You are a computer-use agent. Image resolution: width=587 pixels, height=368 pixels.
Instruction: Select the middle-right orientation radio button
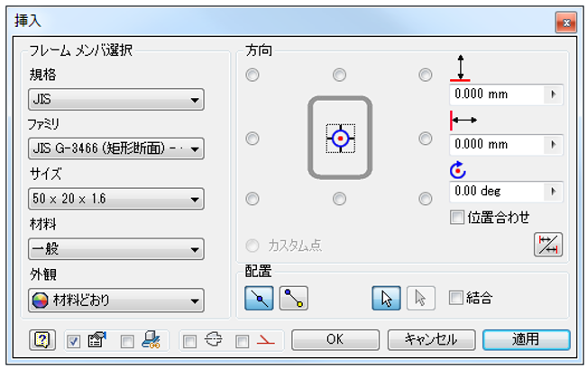point(426,139)
